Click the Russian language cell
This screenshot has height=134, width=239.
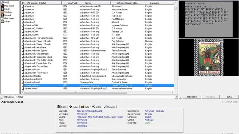(149, 41)
